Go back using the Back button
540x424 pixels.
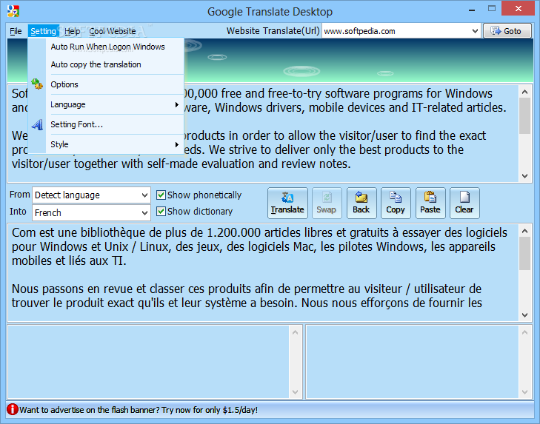coord(361,203)
